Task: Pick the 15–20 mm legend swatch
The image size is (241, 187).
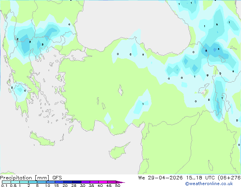Action: [x=59, y=182]
